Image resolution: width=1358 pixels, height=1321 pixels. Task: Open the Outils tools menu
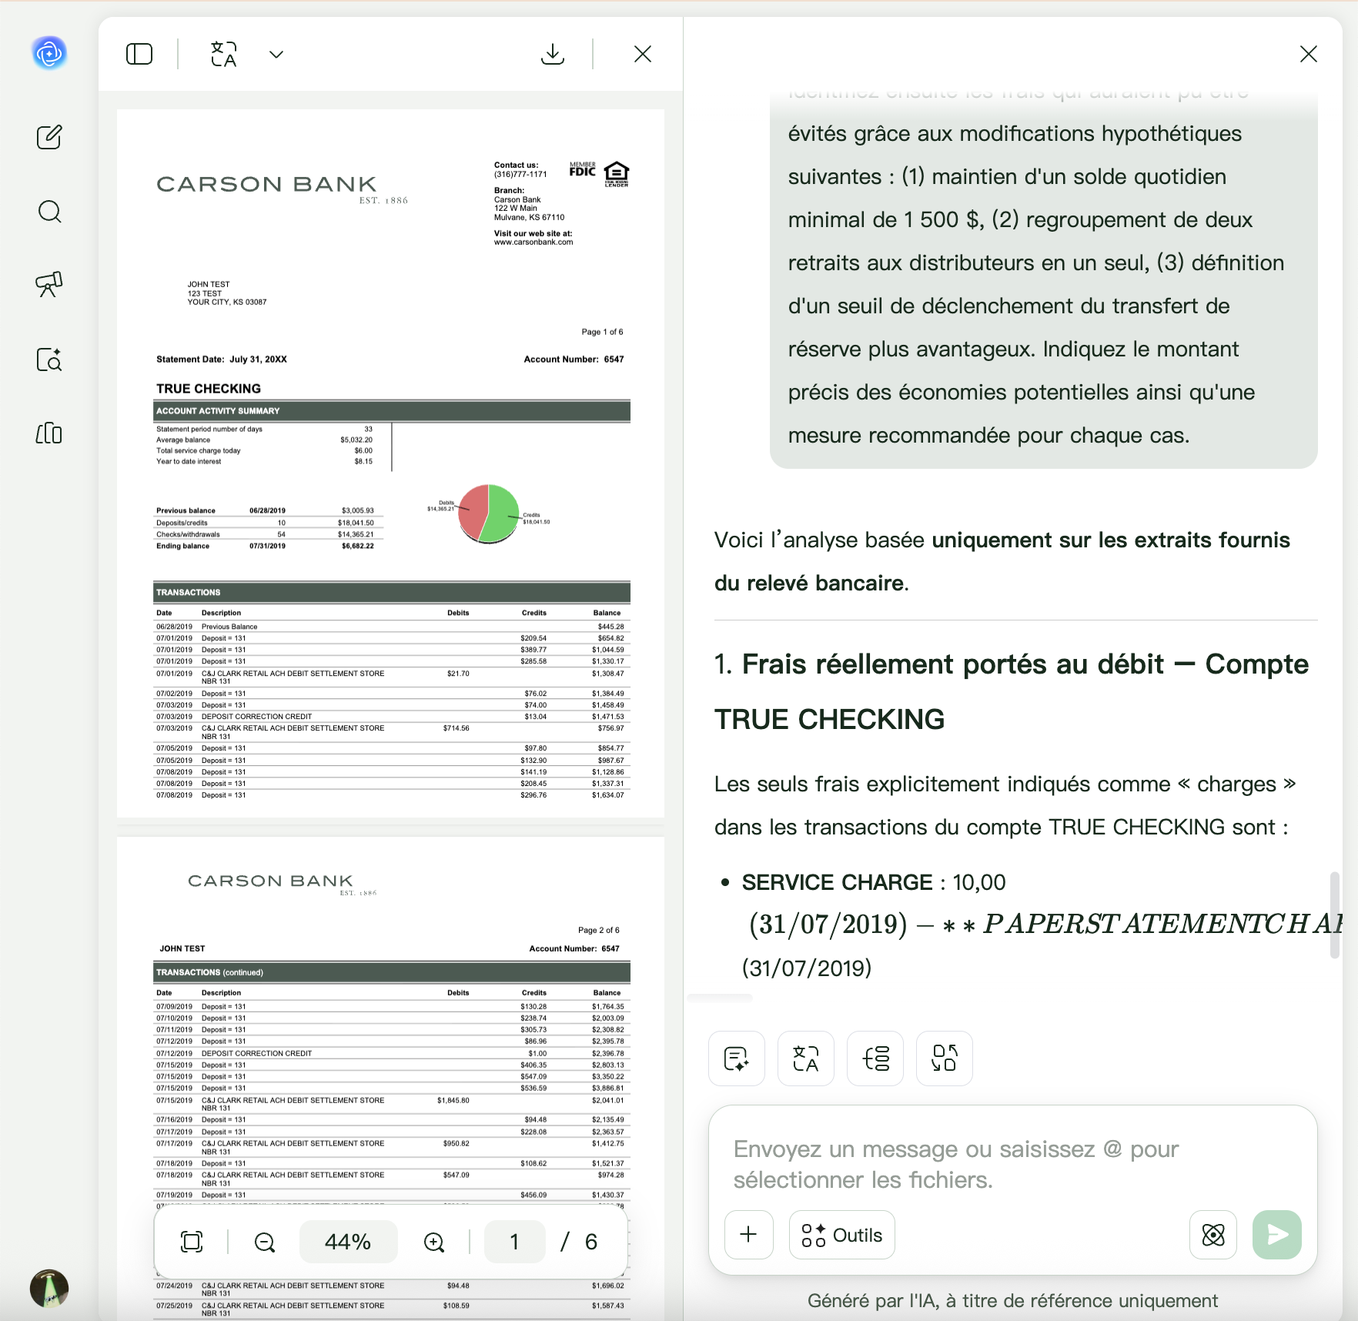[x=842, y=1235]
